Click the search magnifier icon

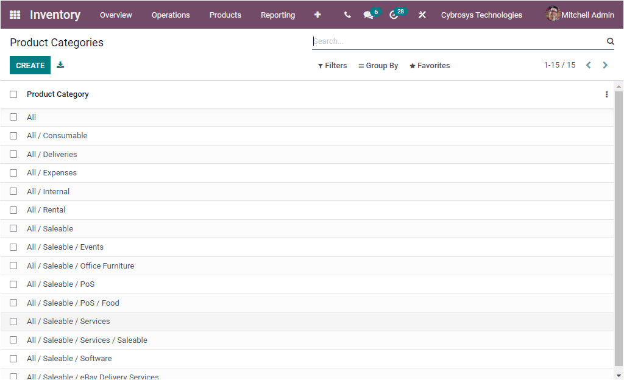(611, 41)
